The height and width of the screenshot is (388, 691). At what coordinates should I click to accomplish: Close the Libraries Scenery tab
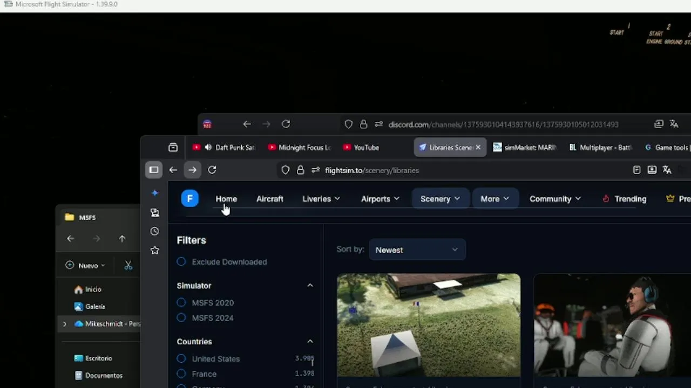pyautogui.click(x=478, y=147)
